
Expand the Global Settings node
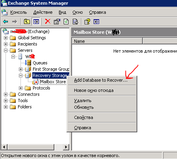tap(6, 38)
